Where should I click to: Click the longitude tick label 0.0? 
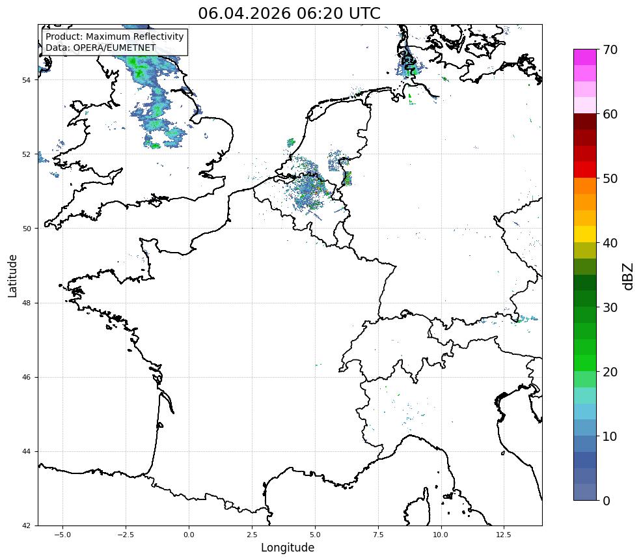(x=189, y=535)
